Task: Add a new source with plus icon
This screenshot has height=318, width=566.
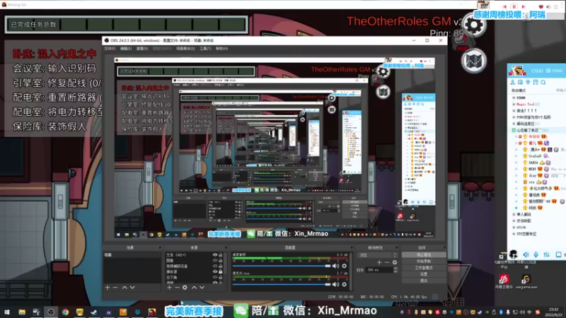Action: click(169, 288)
